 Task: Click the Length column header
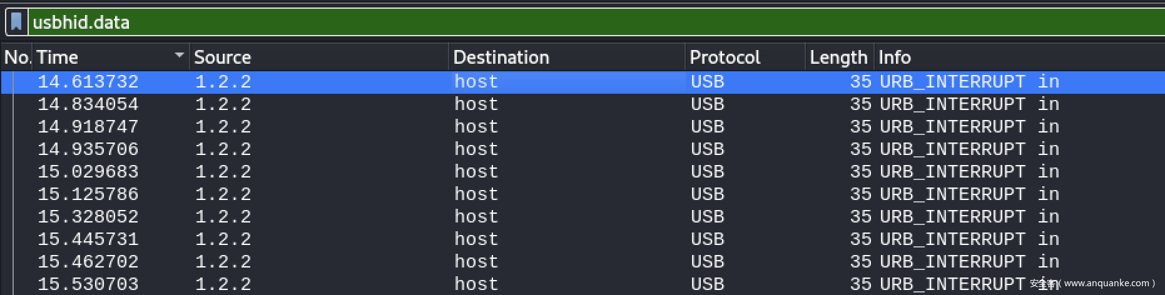[838, 57]
